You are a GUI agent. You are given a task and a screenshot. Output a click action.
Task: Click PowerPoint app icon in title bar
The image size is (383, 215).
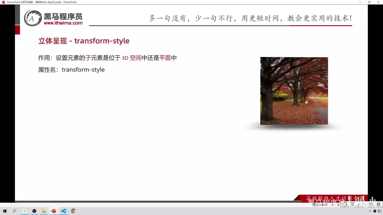pyautogui.click(x=4, y=2)
